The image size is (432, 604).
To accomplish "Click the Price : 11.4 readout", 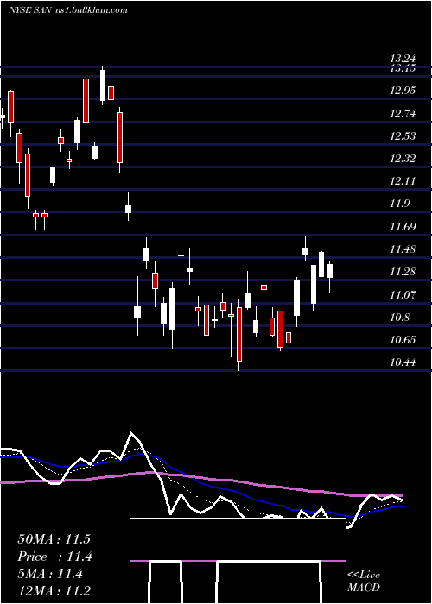I will point(55,557).
